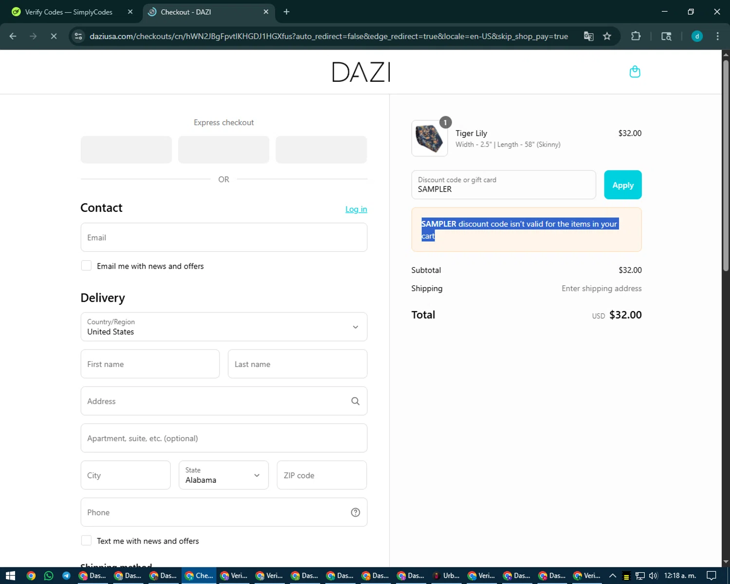Click the City input field
The height and width of the screenshot is (584, 730).
click(126, 475)
